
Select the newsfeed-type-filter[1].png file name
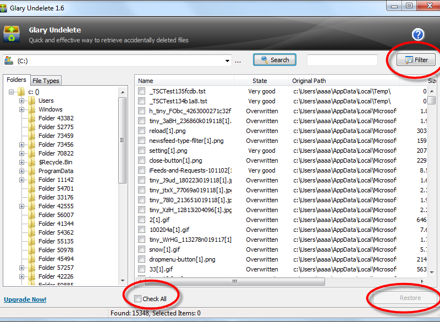pyautogui.click(x=186, y=141)
